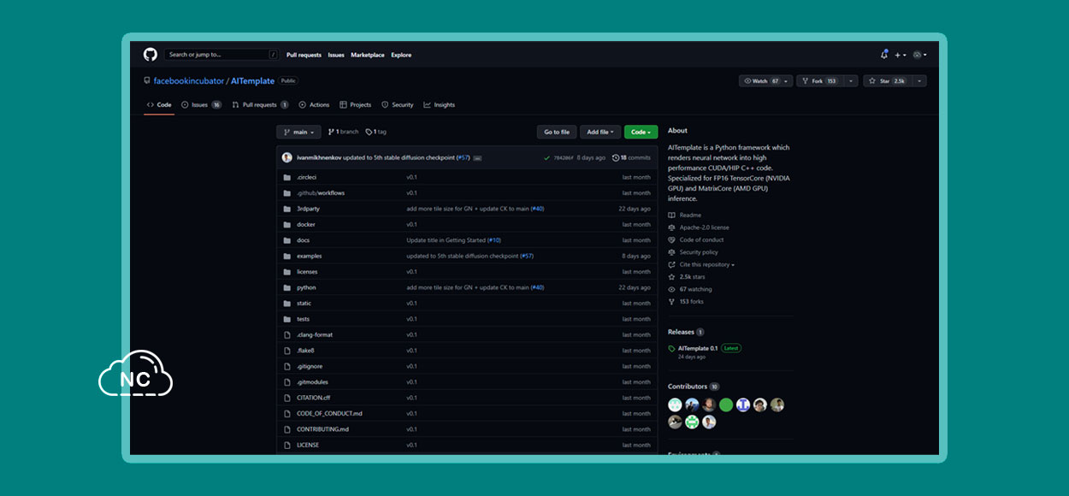This screenshot has height=496, width=1069.
Task: Open the Apache-2.0 license link
Action: point(698,227)
